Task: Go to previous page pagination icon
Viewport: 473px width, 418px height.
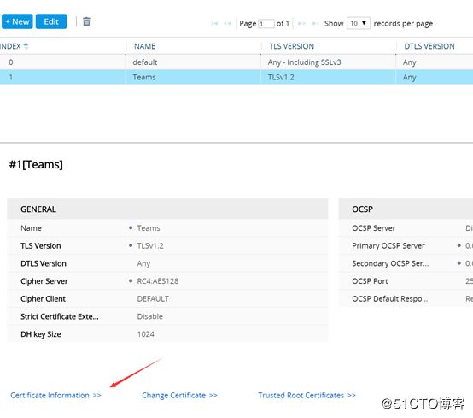Action: click(227, 24)
